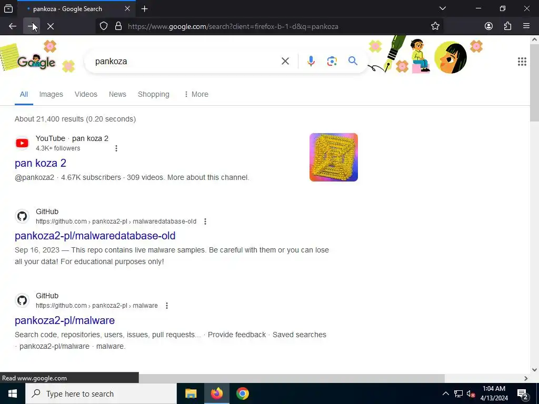Show hidden system tray icons
The height and width of the screenshot is (404, 539).
(x=445, y=393)
